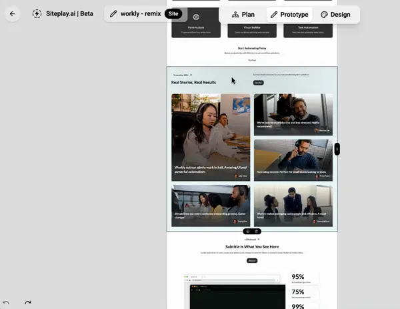Click the Siteplay.ai | Beta title
Screen dimensions: 400x309
point(69,14)
